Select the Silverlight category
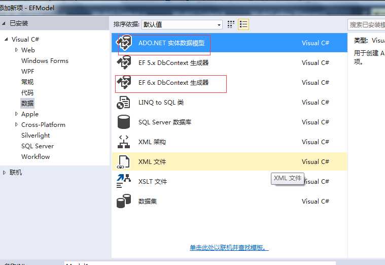The image size is (385, 265). pos(36,136)
